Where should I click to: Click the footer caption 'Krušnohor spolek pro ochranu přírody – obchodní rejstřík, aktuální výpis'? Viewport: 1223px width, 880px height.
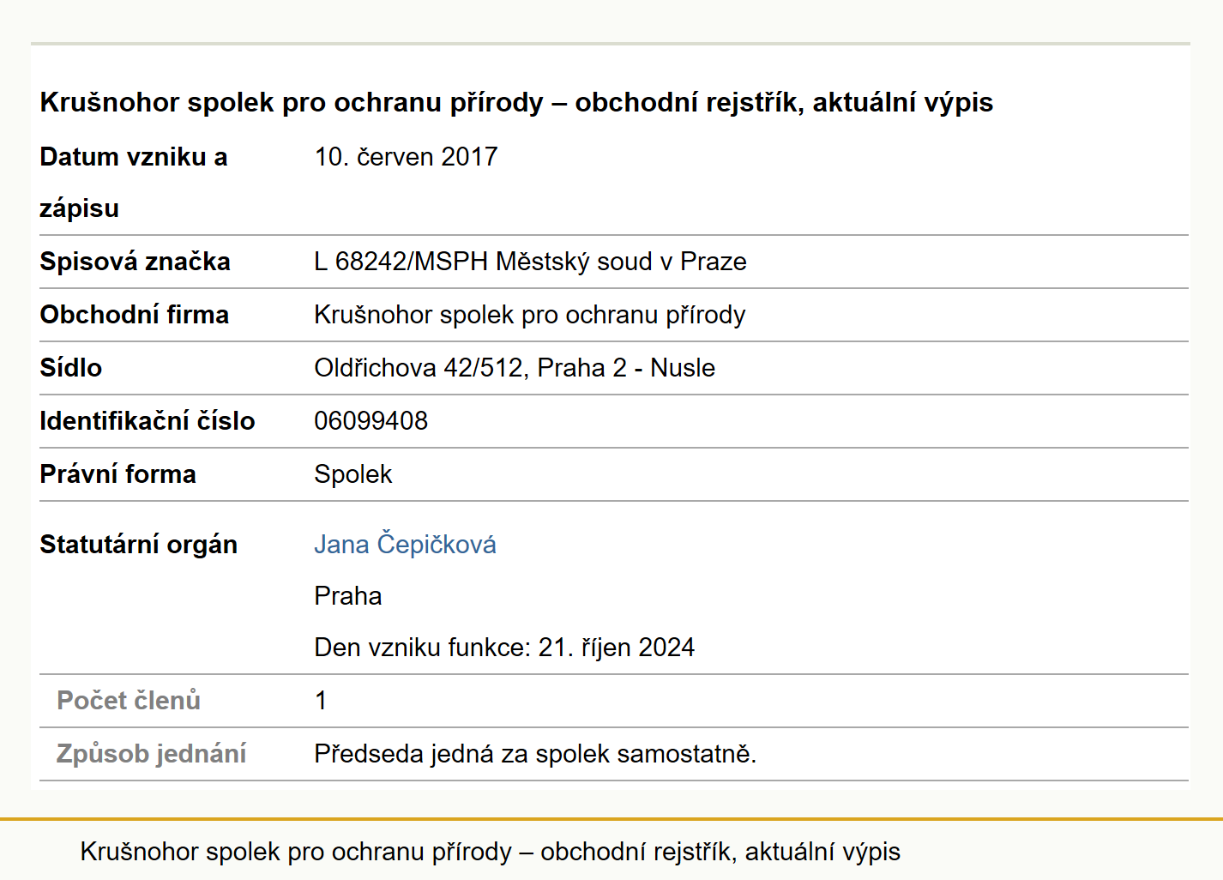click(x=491, y=852)
